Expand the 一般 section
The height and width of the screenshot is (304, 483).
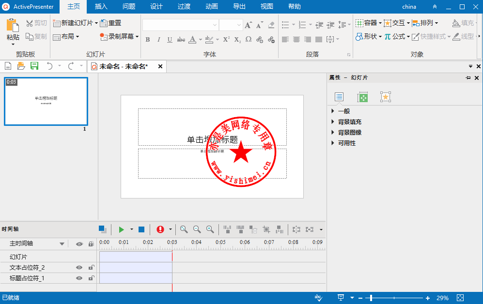coord(333,111)
